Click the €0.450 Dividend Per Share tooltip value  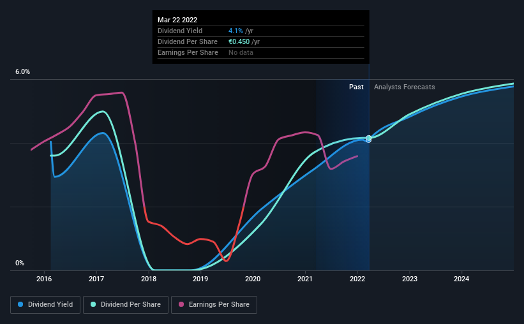click(x=239, y=41)
